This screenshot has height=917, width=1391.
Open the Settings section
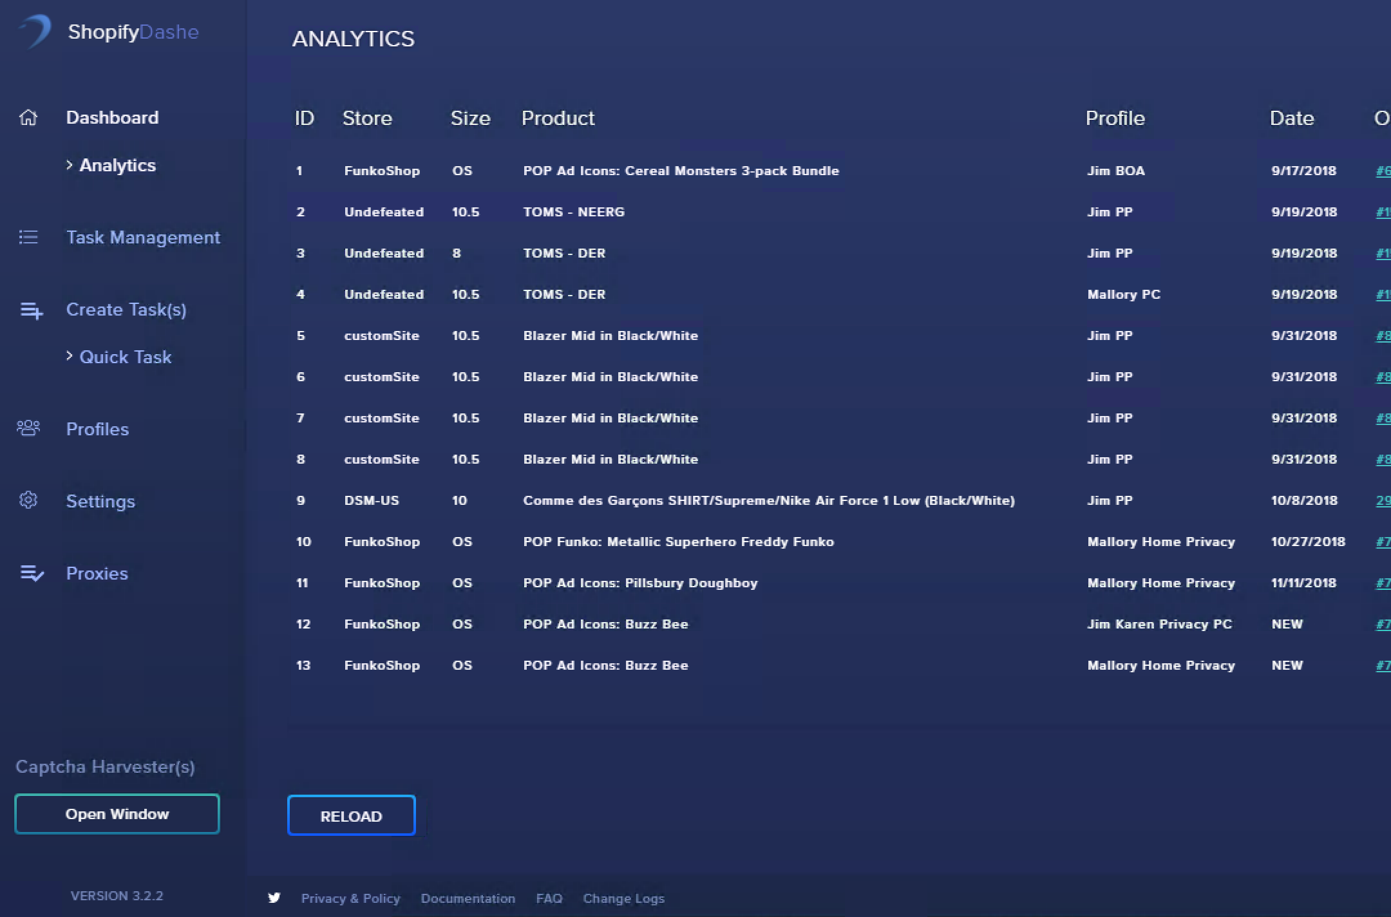pyautogui.click(x=100, y=502)
